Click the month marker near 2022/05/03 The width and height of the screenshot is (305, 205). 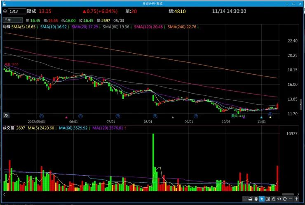42,116
